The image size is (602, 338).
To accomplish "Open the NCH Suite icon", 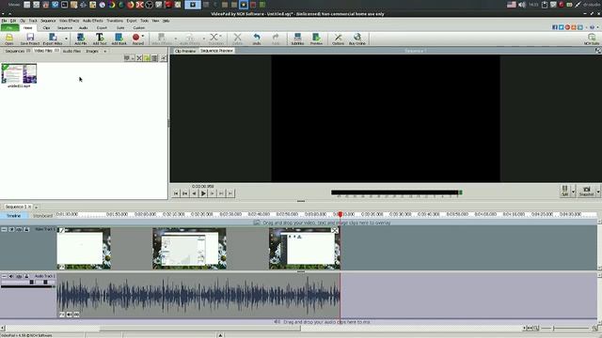I will point(592,38).
